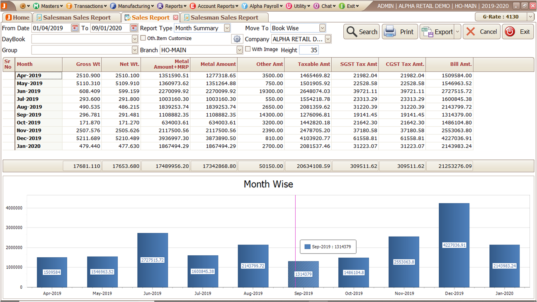Open the Exit menu in menu bar
The width and height of the screenshot is (537, 302).
pyautogui.click(x=349, y=6)
